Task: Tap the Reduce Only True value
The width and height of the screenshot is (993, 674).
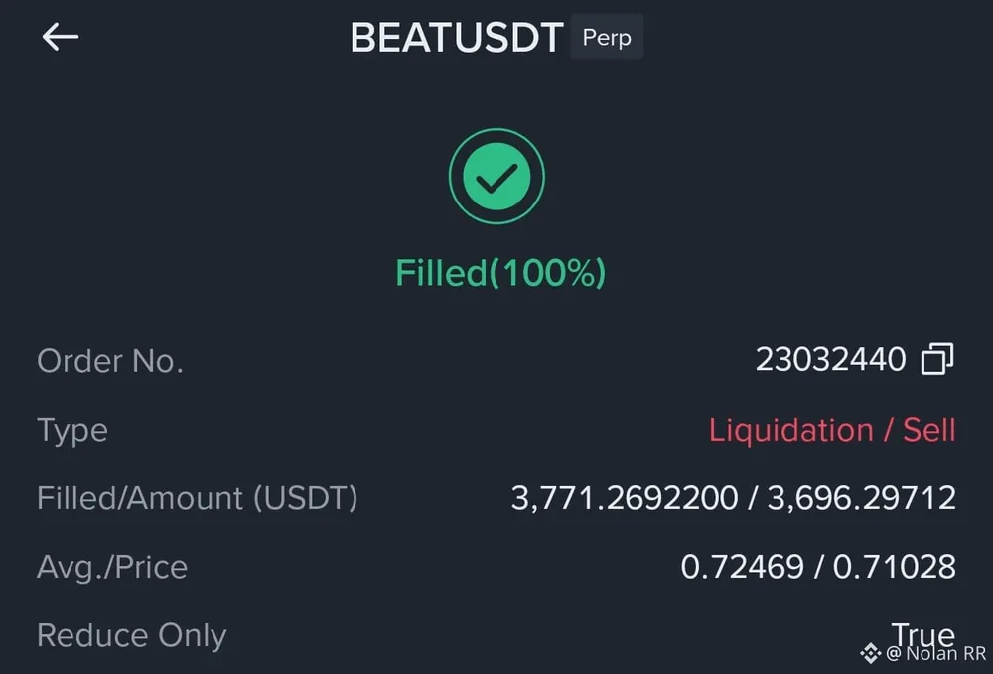Action: click(922, 633)
